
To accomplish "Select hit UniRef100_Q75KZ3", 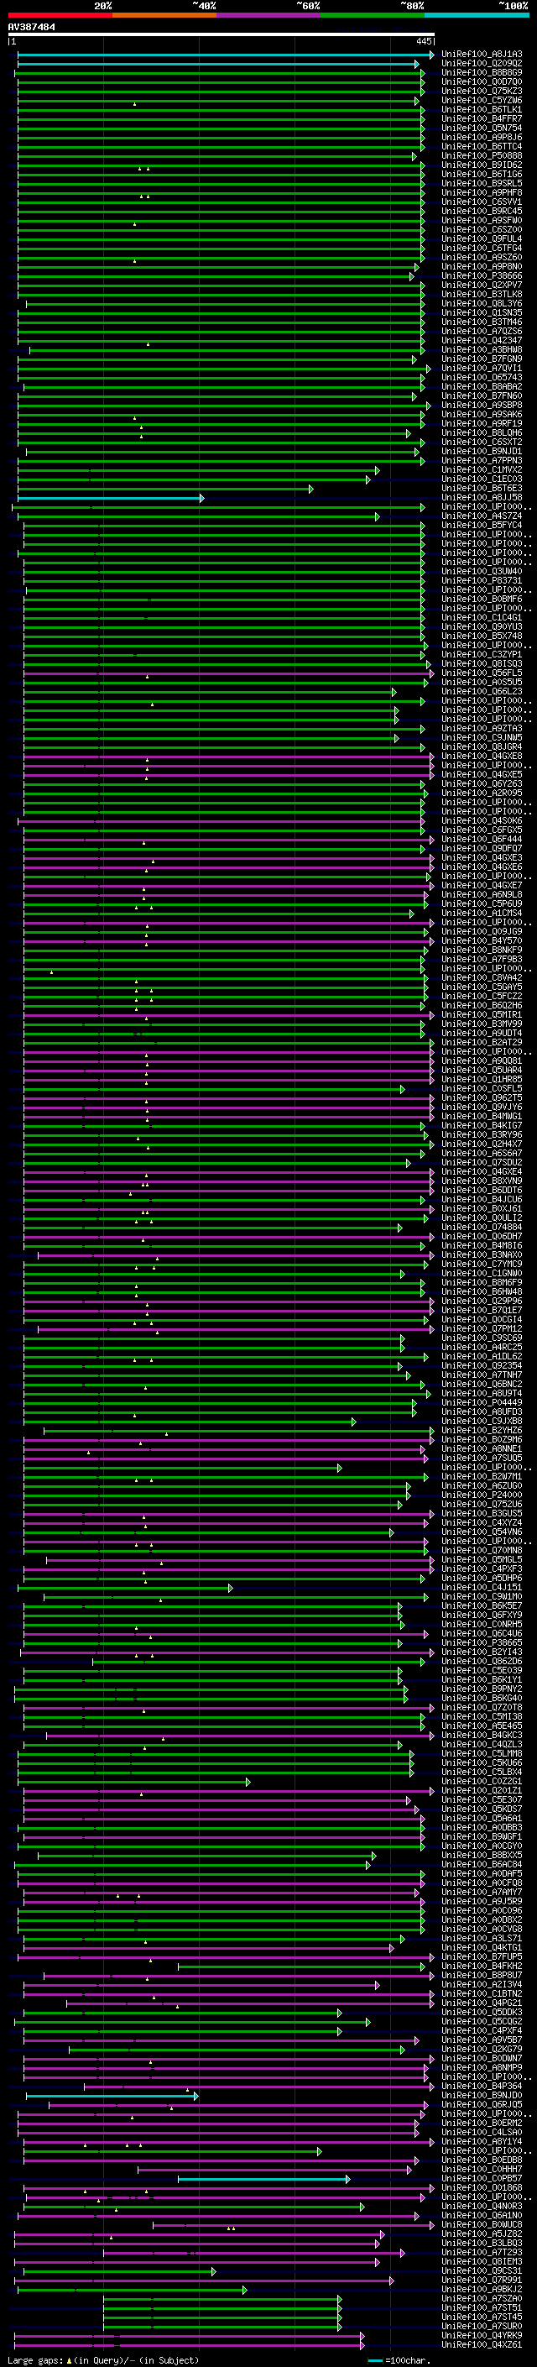I will pyautogui.click(x=482, y=92).
